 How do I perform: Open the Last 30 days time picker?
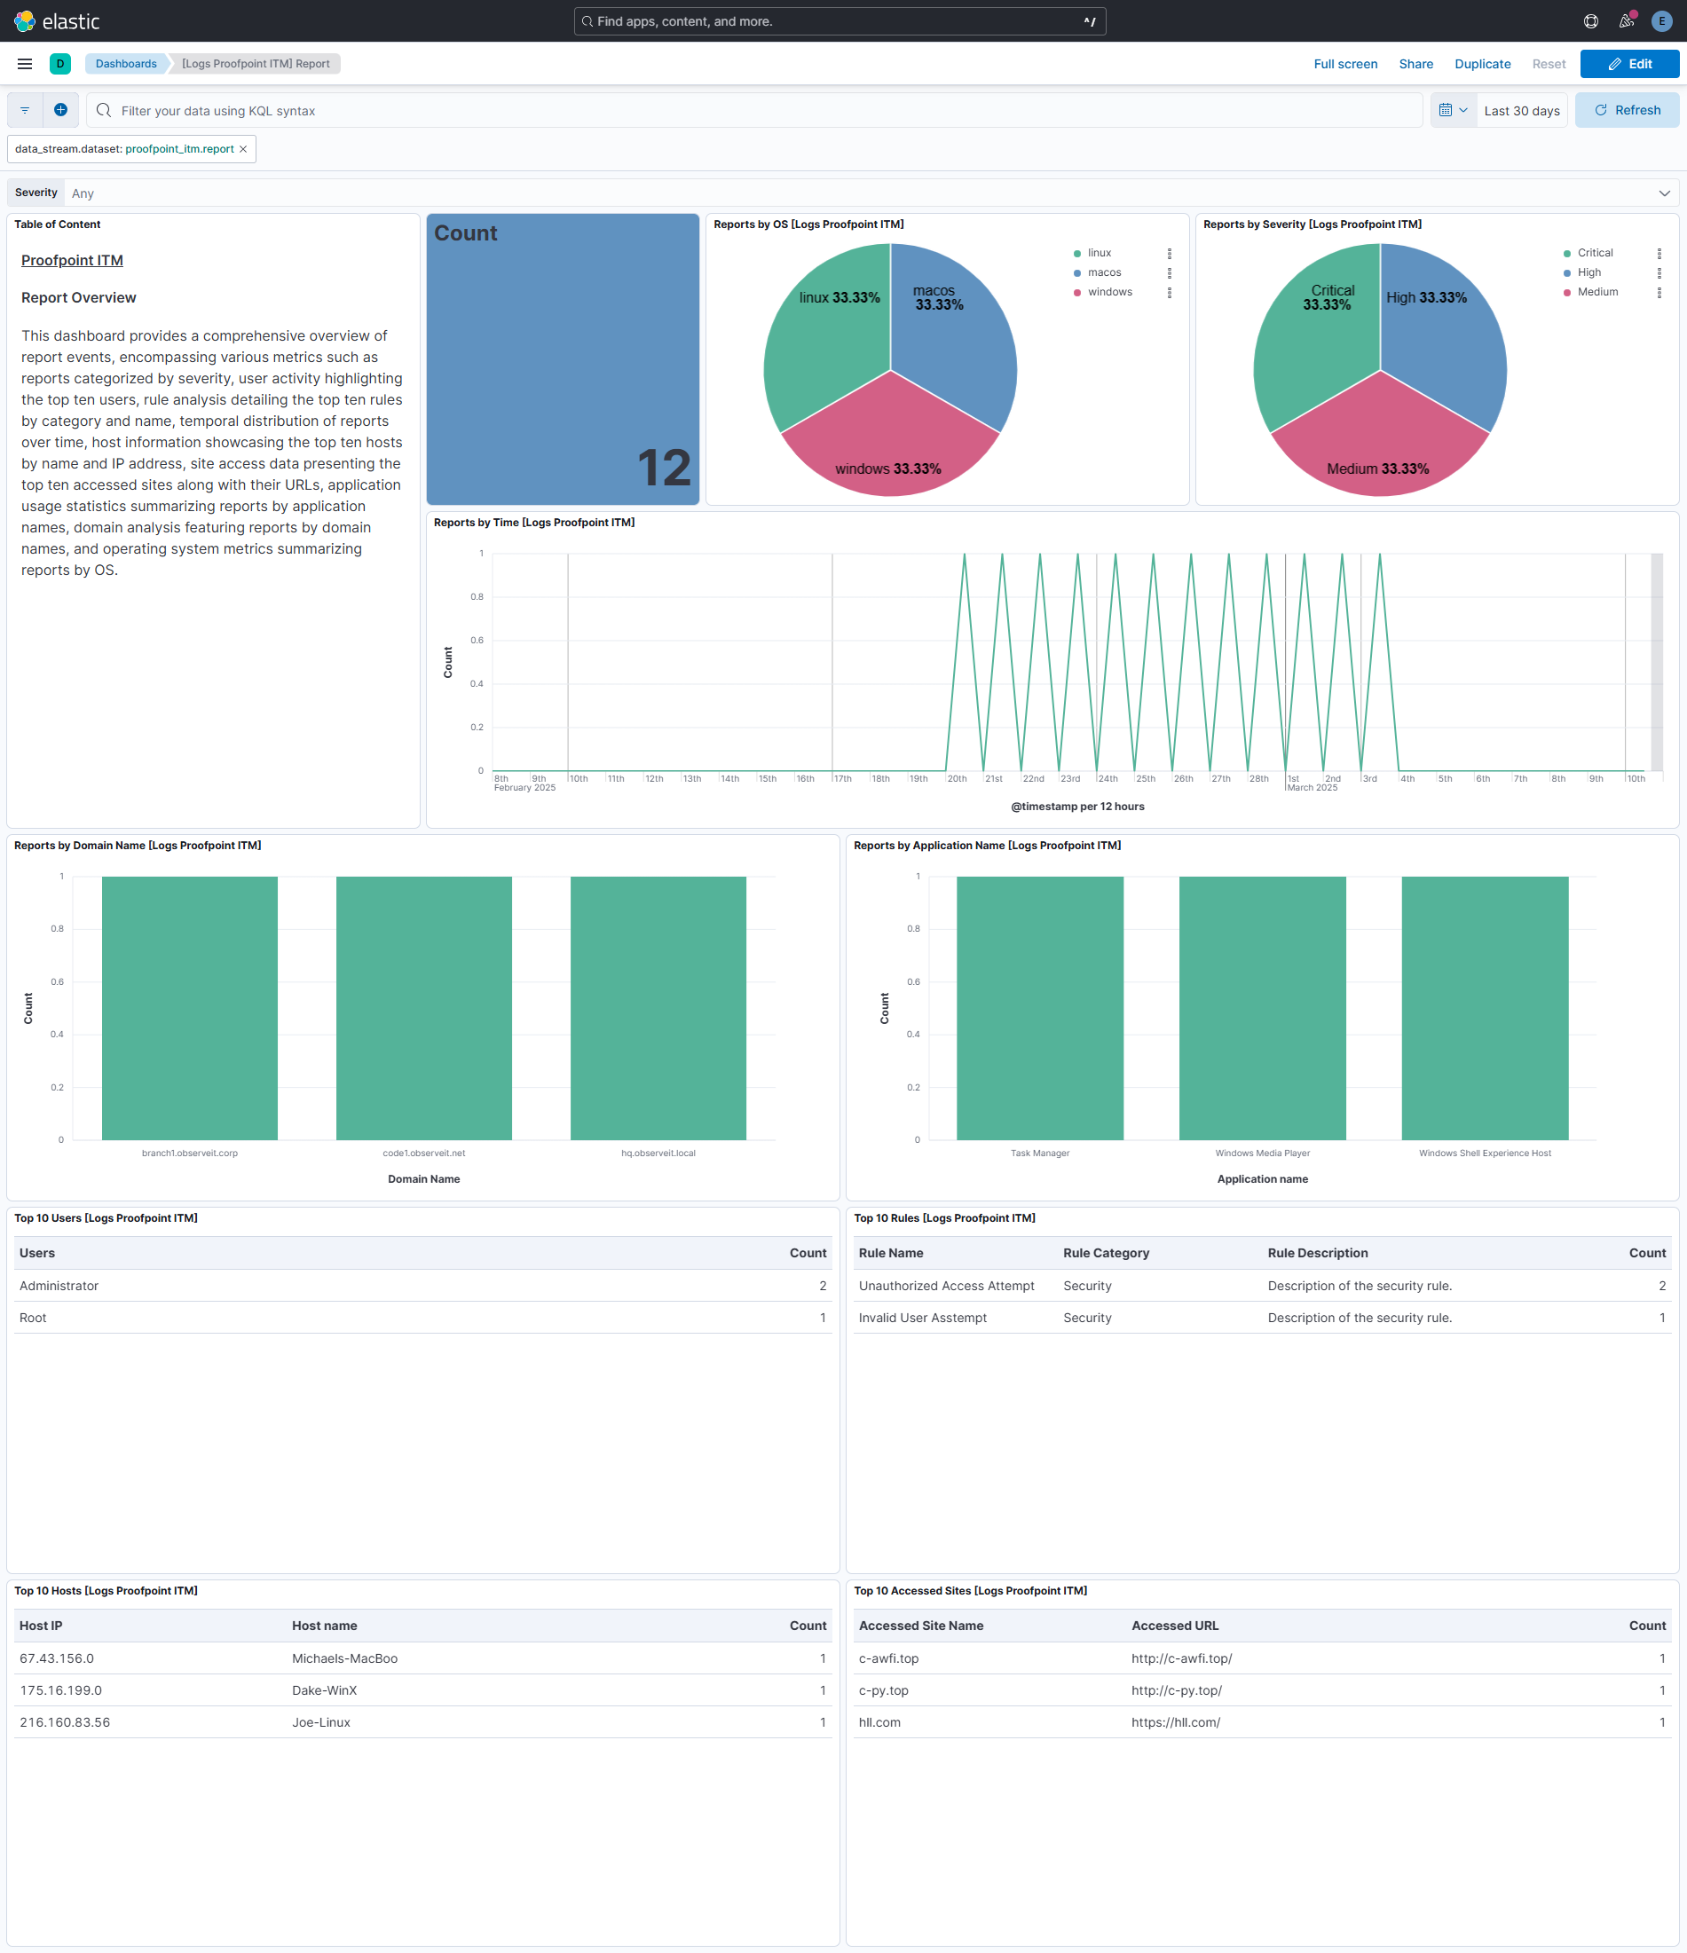point(1521,111)
